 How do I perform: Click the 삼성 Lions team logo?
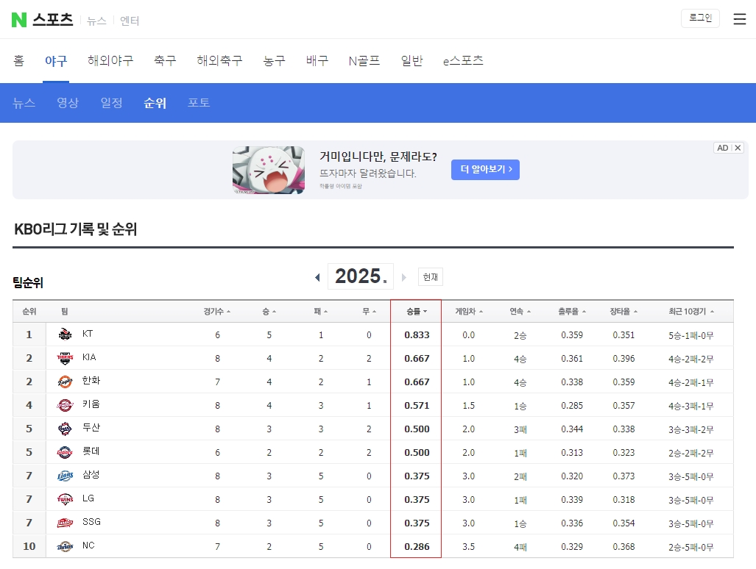pyautogui.click(x=65, y=476)
